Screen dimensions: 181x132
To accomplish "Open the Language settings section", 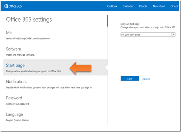I will point(14,115).
